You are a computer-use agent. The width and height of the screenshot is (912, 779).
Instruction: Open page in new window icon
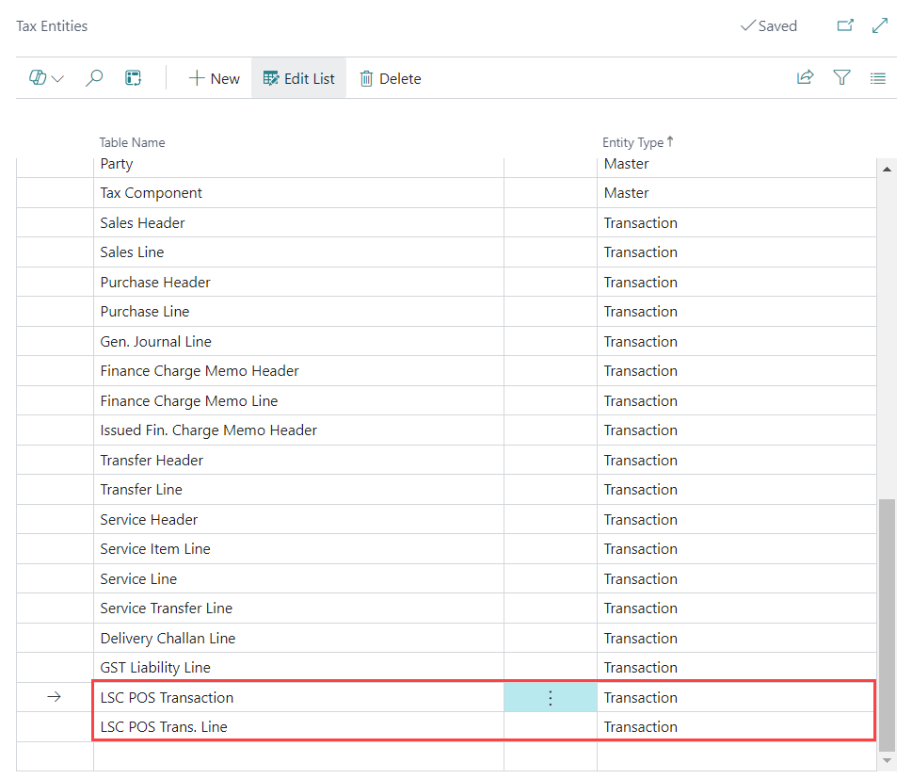844,26
